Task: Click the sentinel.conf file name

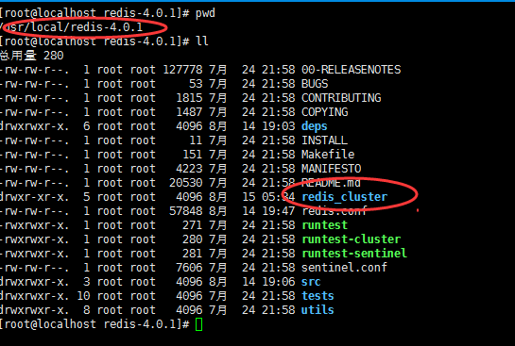Action: (345, 267)
